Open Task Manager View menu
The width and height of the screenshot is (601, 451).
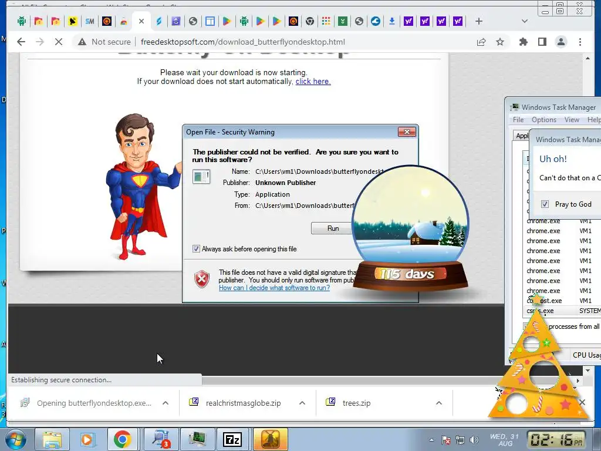point(572,120)
